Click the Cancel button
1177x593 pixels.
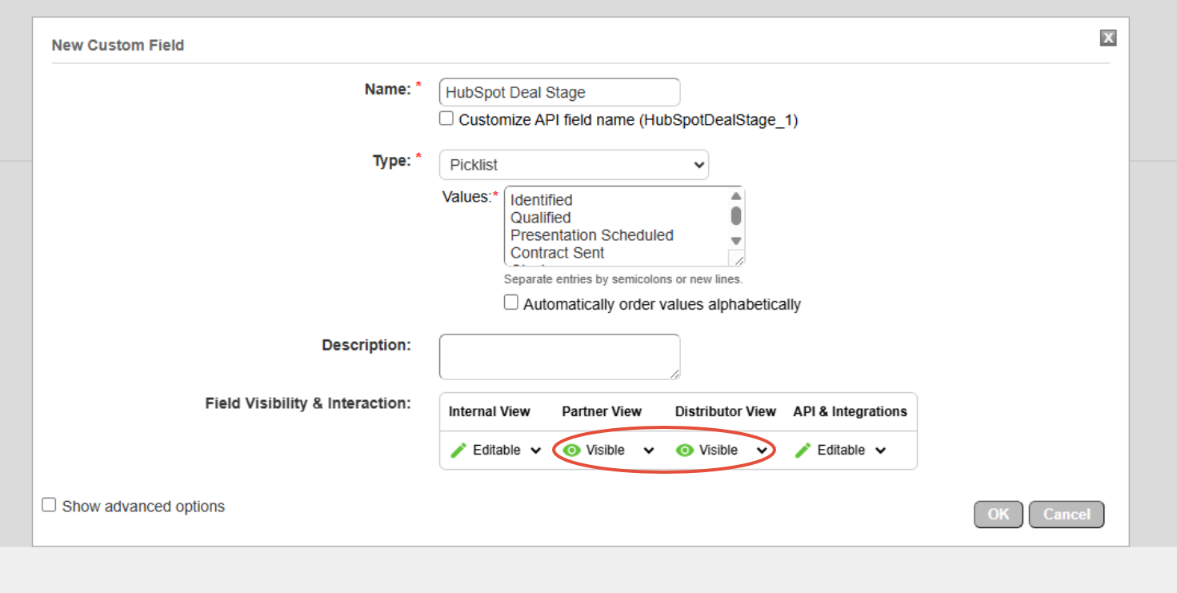(x=1067, y=515)
